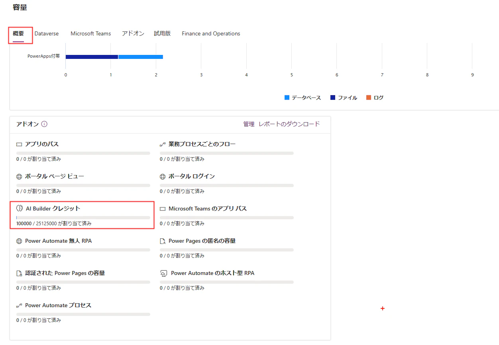Click the ポータル ログイン progress bar

(x=227, y=185)
